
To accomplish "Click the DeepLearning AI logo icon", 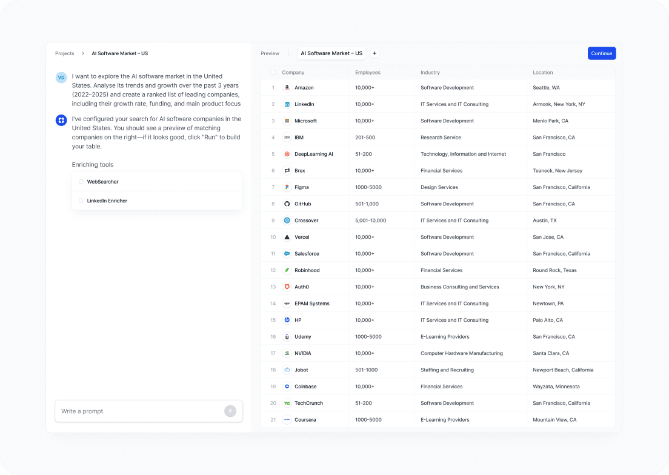I will [x=287, y=154].
